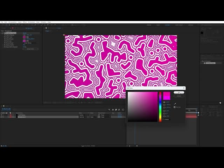
Task: Toggle the Preview checkbox in color dialog
Action: [x=175, y=107]
